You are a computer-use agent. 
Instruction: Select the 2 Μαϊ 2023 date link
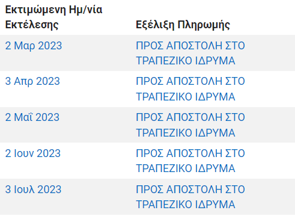pos(32,117)
